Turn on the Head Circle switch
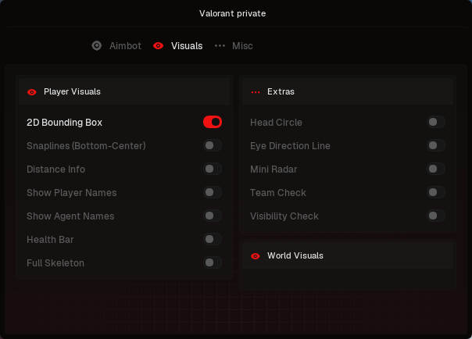Viewport: 472px width, 339px height. [x=436, y=122]
